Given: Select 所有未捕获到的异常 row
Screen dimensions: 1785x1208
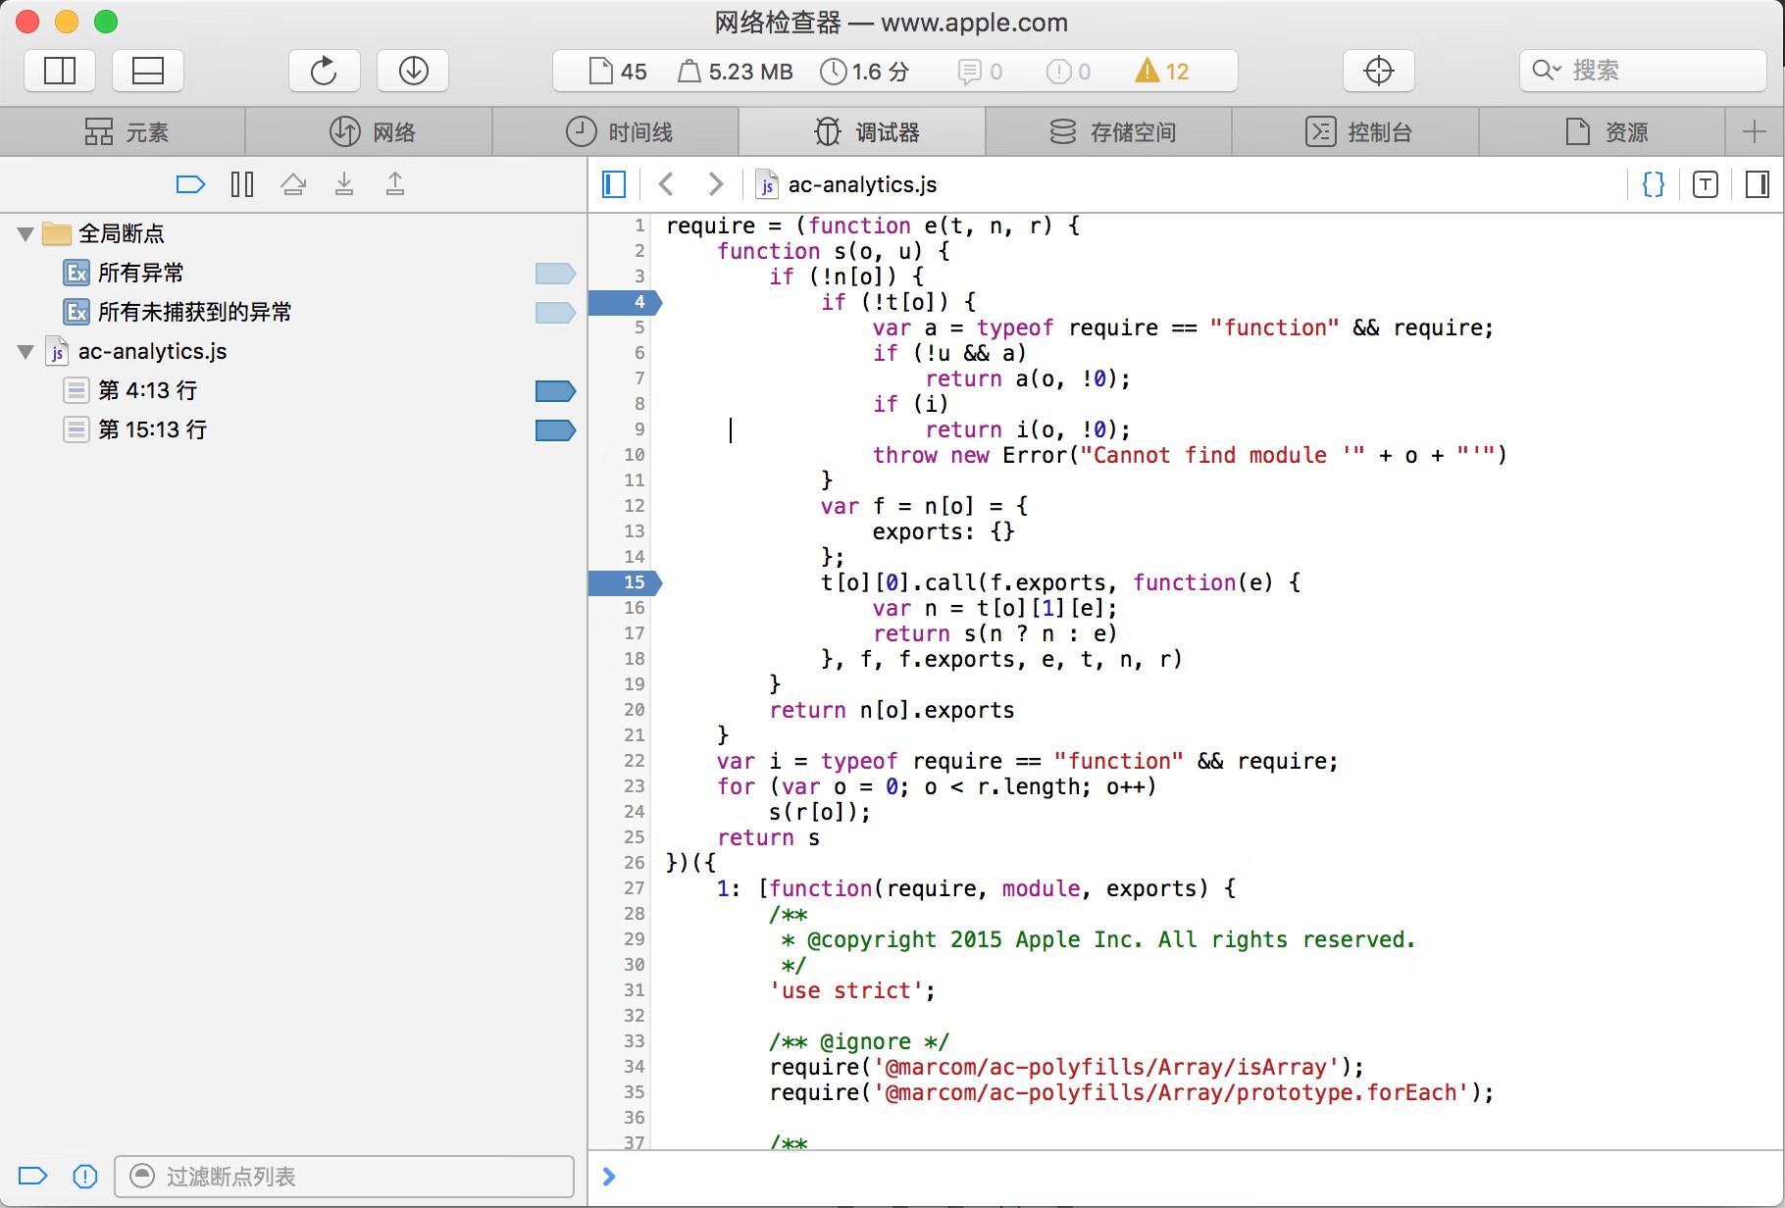Looking at the screenshot, I should pyautogui.click(x=294, y=312).
